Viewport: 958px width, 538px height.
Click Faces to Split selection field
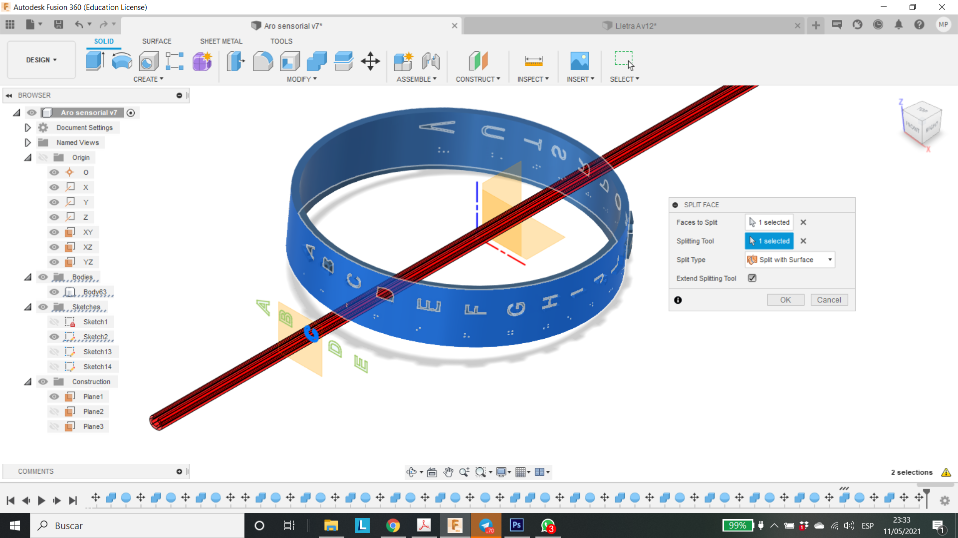[x=769, y=222]
